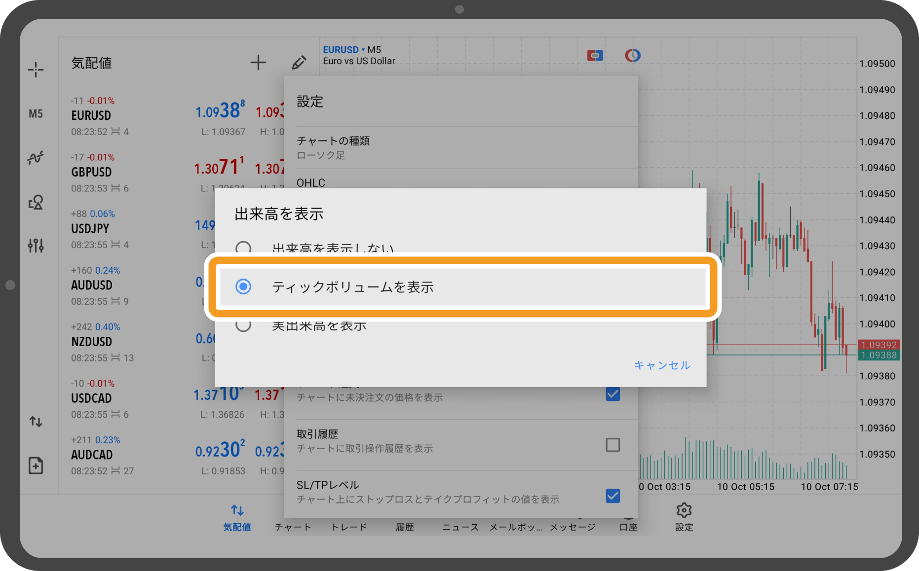
Task: Tap the trade arrows icon in sidebar
Action: [x=36, y=422]
